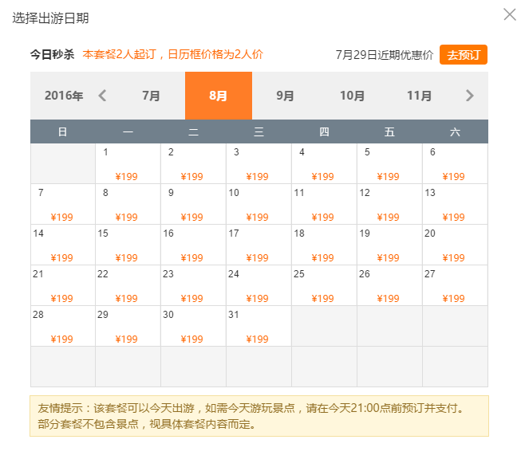
Task: Pick August 31 date cell
Action: click(x=259, y=326)
